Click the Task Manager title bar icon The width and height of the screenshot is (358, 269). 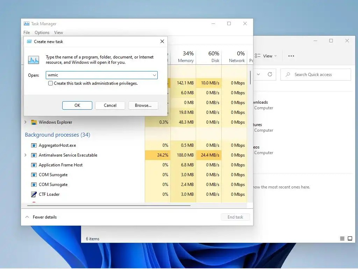coord(27,23)
